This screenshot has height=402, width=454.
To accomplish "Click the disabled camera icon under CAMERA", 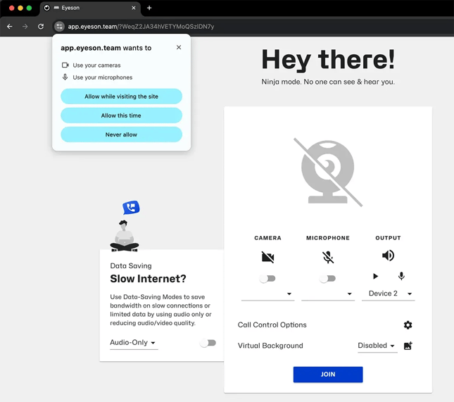I will 267,256.
